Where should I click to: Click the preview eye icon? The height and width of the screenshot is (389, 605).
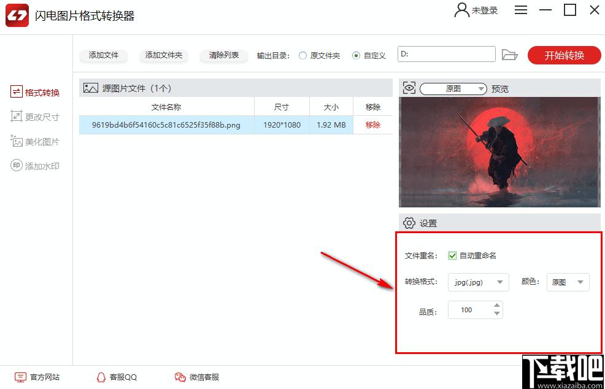tap(409, 88)
